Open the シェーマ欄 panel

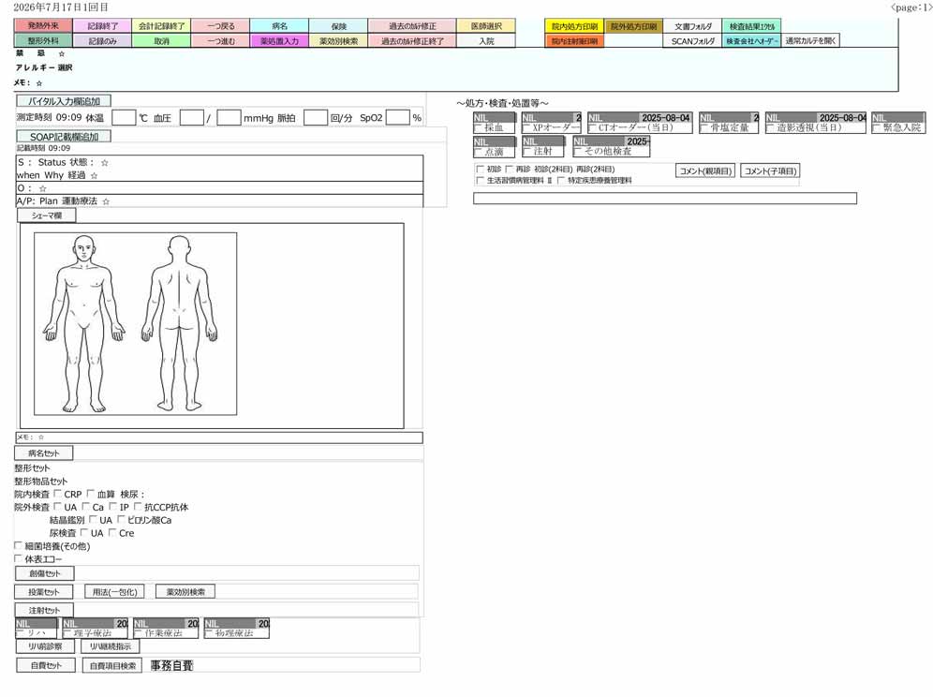pos(47,215)
